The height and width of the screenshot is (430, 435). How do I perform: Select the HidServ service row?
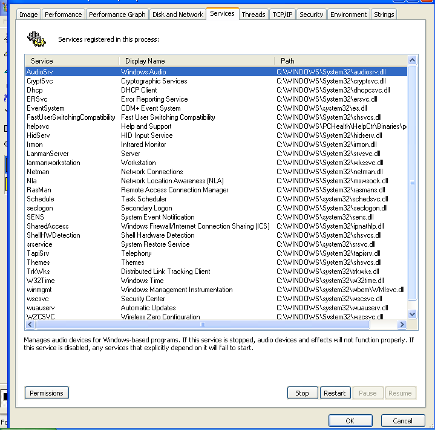click(216, 135)
